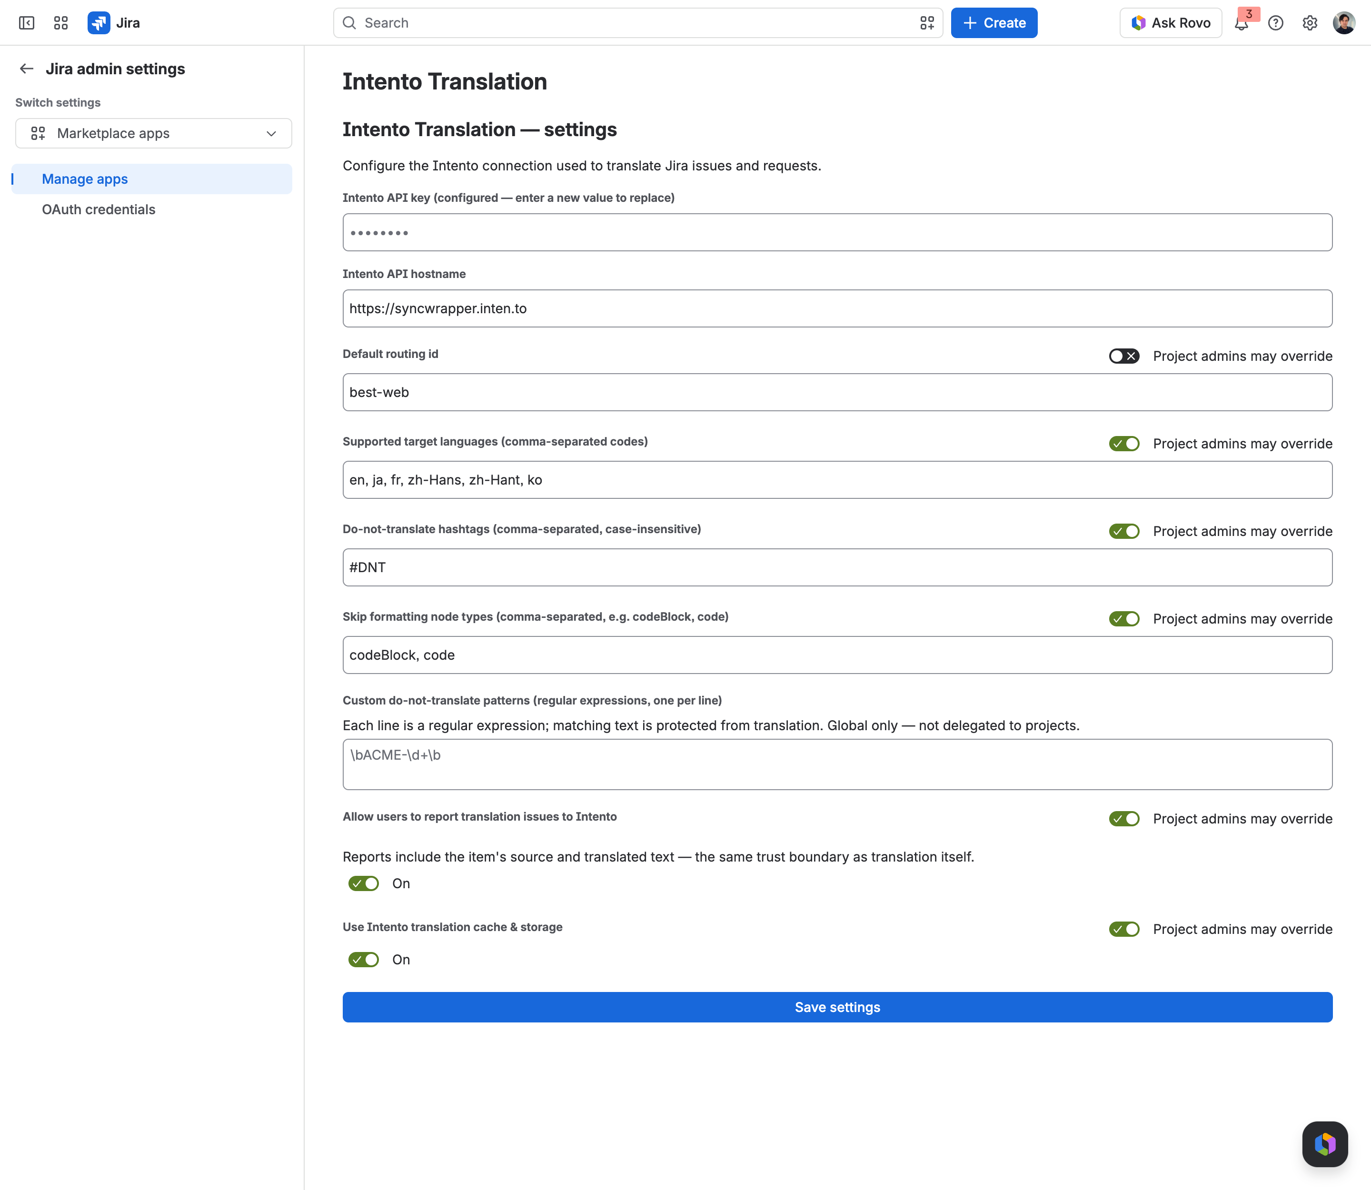Select Manage apps in the sidebar
This screenshot has width=1371, height=1190.
[x=151, y=179]
